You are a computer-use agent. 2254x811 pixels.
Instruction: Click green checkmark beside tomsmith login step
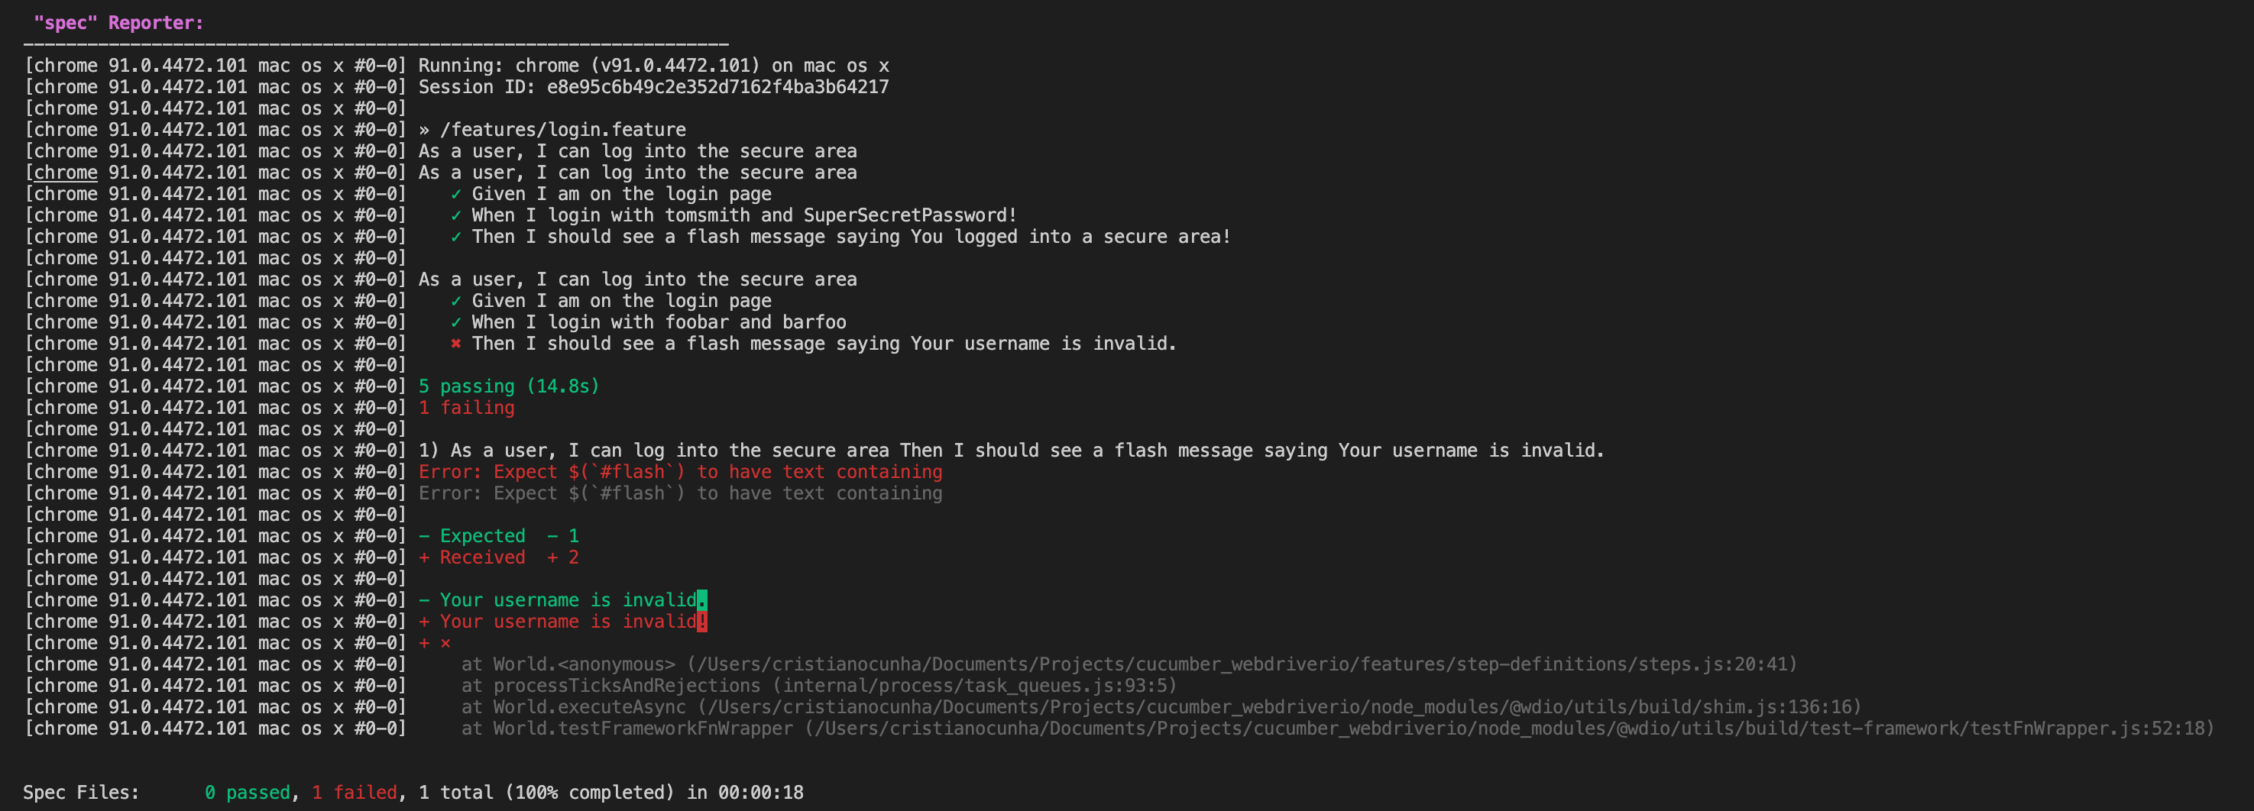456,215
